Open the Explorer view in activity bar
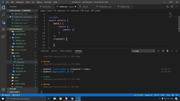 tap(3, 8)
